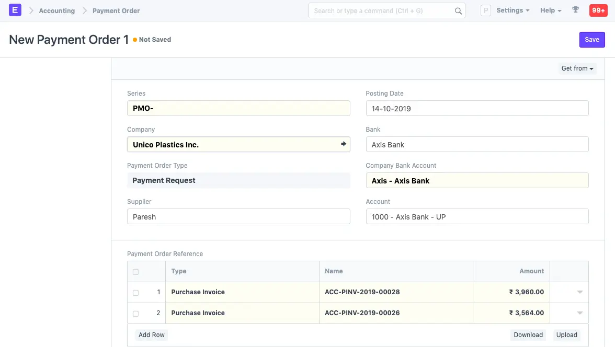615x347 pixels.
Task: Click the Account field 1000 - Axis Bank - UP
Action: 477,216
